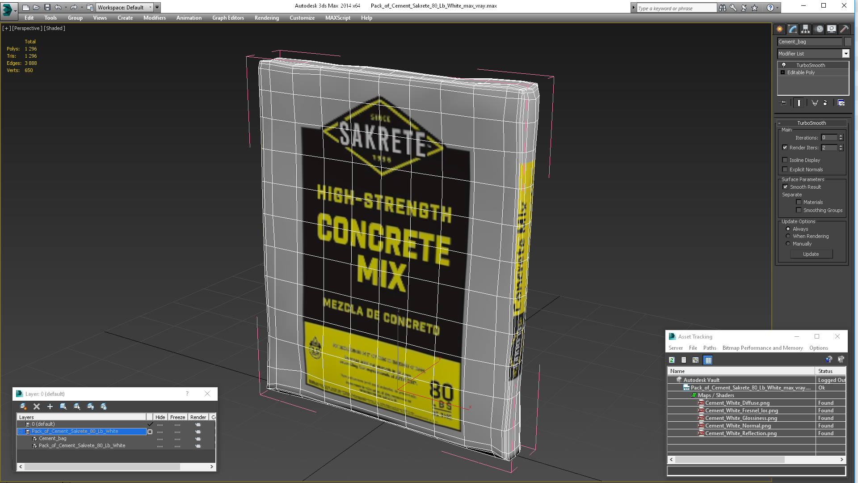
Task: Click the Hide column header in Layer dialog
Action: [x=160, y=417]
